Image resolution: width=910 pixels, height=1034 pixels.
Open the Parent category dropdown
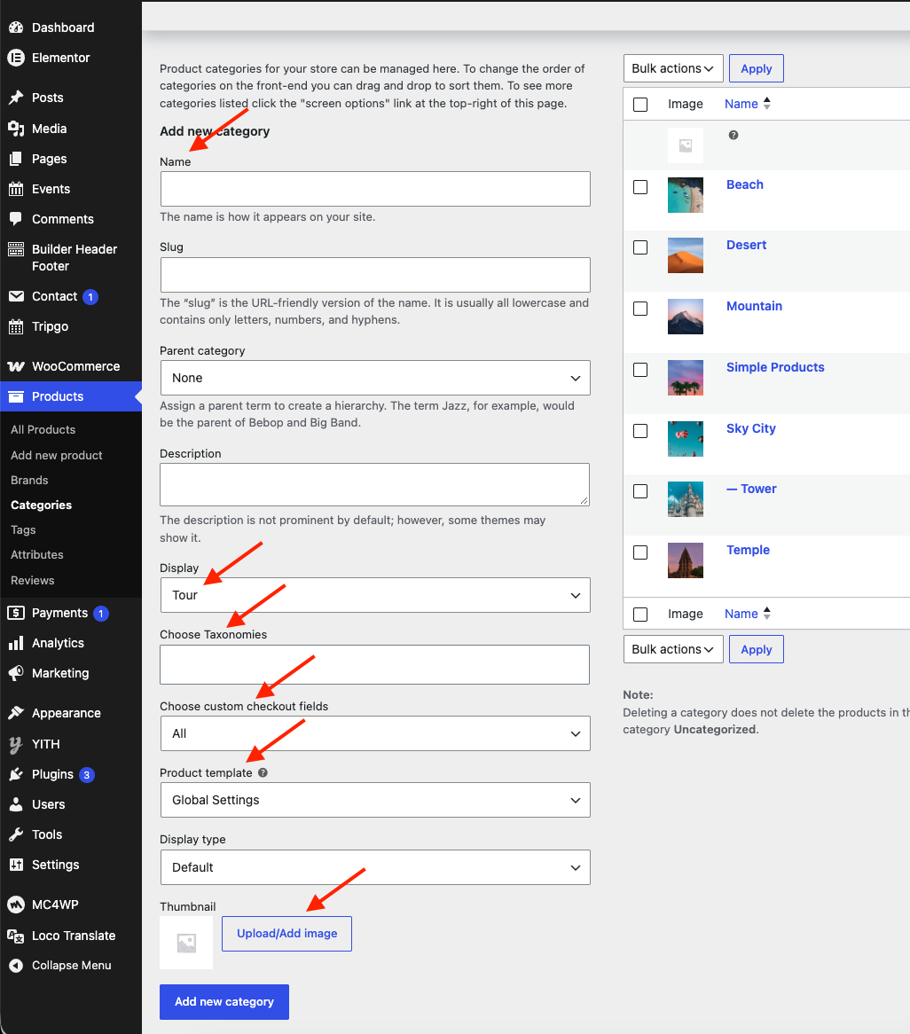tap(375, 378)
